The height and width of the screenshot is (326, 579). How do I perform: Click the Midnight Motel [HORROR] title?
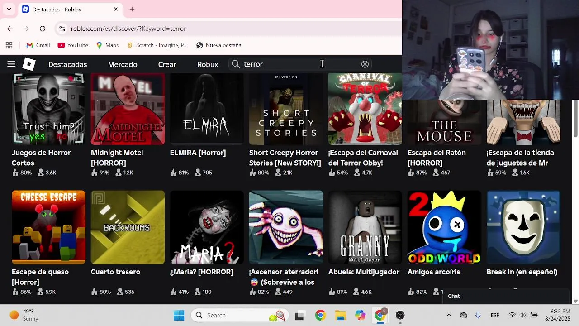tap(117, 158)
